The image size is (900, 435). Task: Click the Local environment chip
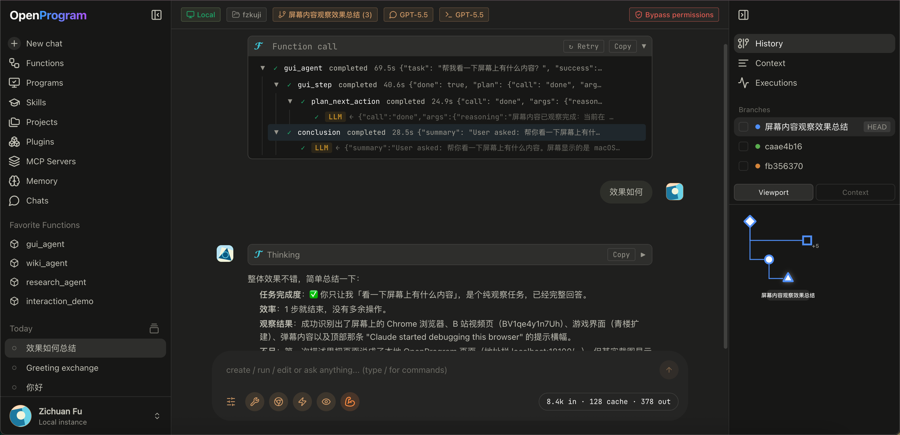201,15
